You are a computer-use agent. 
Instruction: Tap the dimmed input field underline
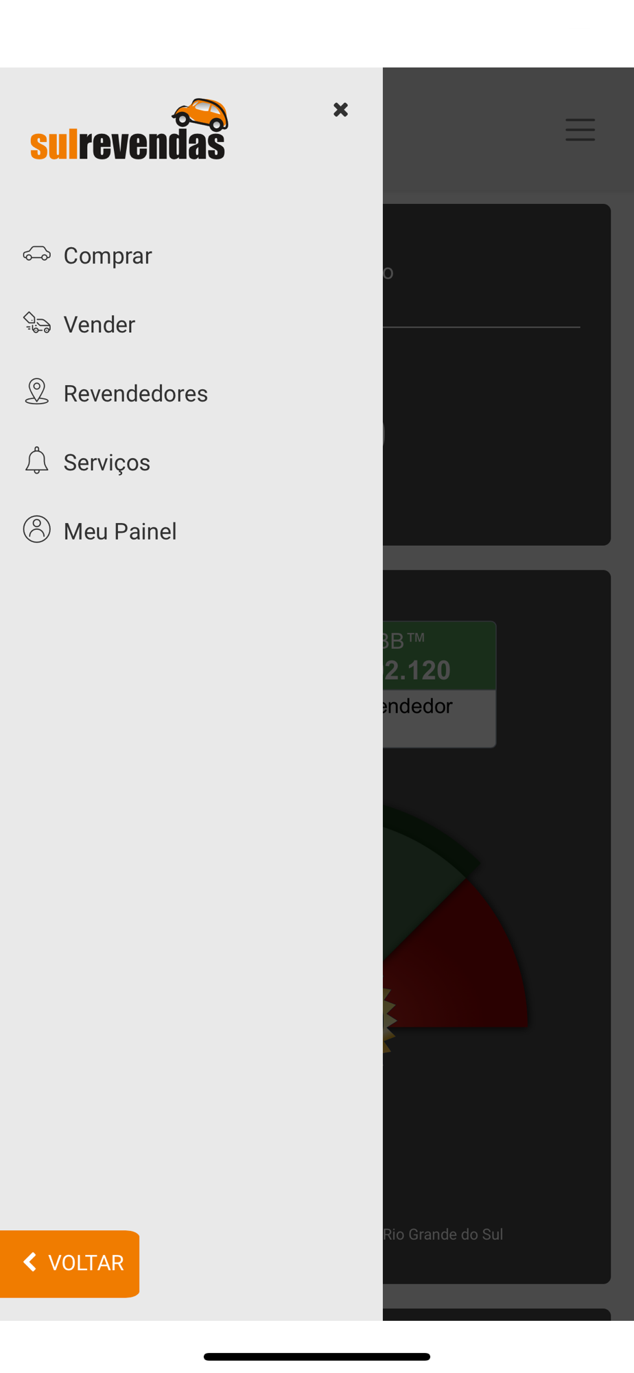click(482, 327)
